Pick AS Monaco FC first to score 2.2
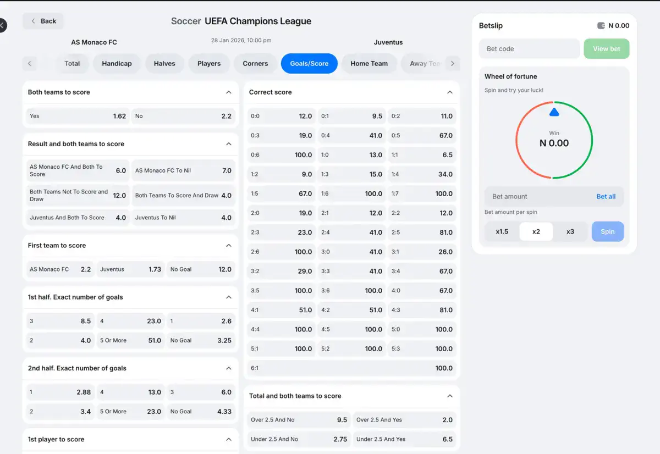 point(60,269)
